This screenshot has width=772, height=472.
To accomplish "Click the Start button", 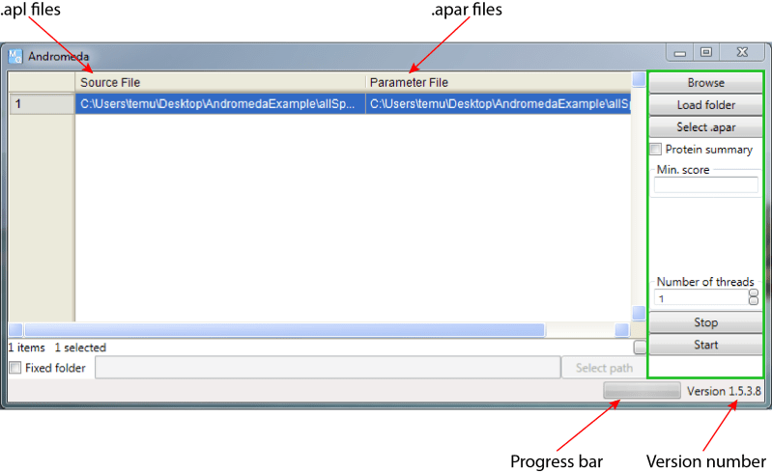I will click(705, 345).
